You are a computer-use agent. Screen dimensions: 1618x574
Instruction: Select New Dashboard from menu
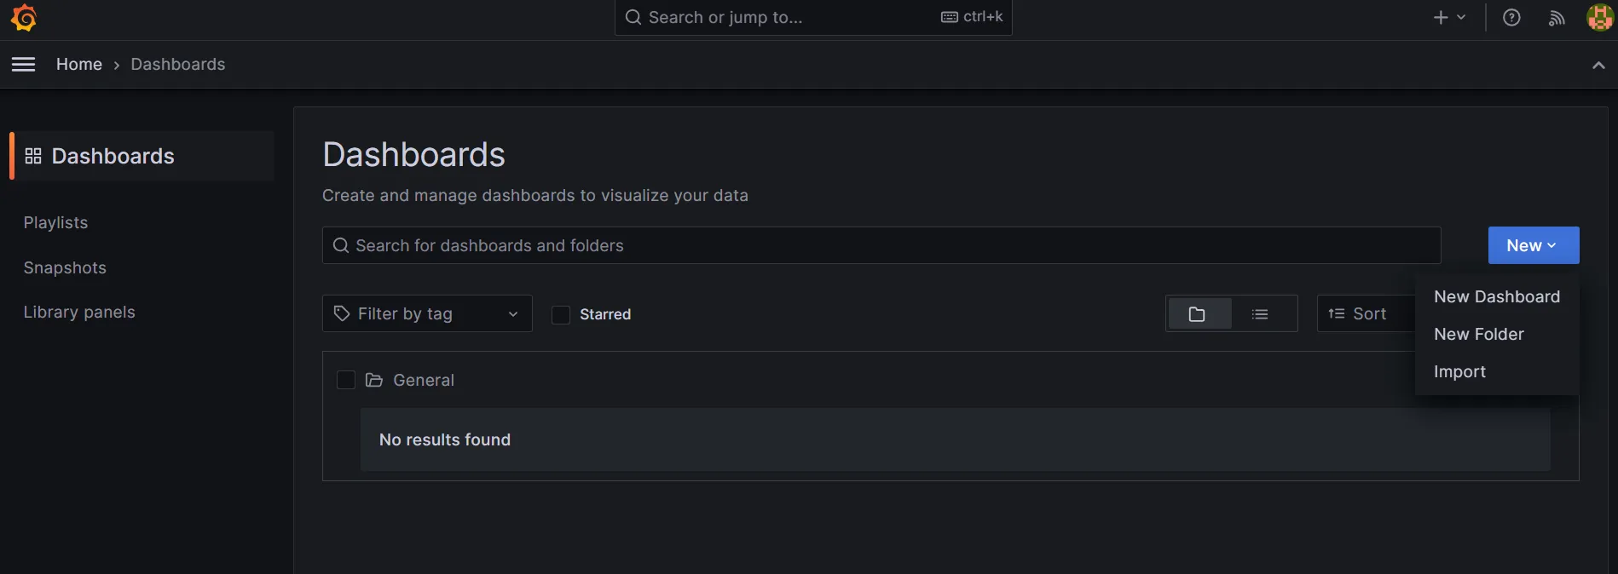click(x=1497, y=296)
